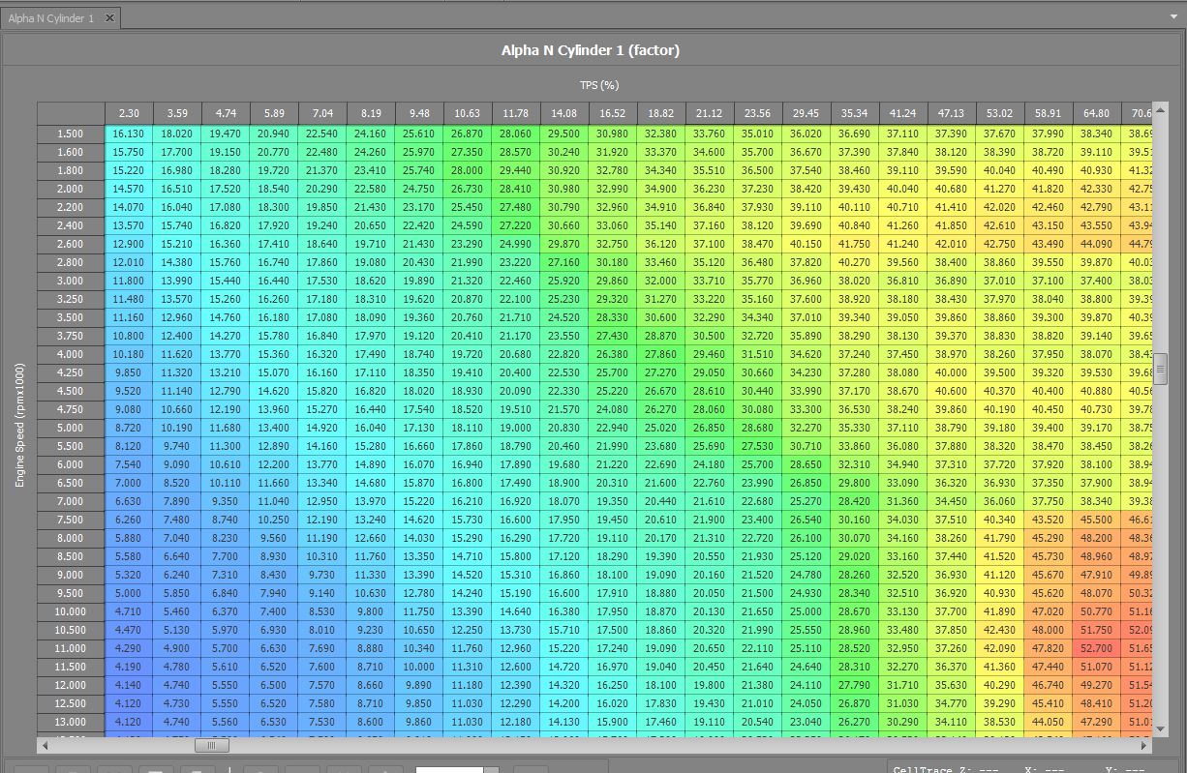Select the 1.500 engine speed row header

[71, 134]
